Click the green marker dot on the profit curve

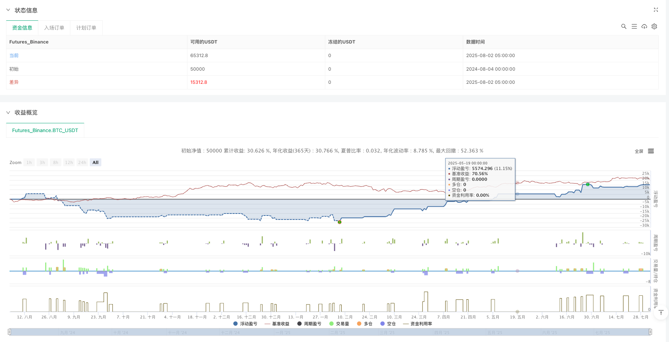pyautogui.click(x=588, y=184)
